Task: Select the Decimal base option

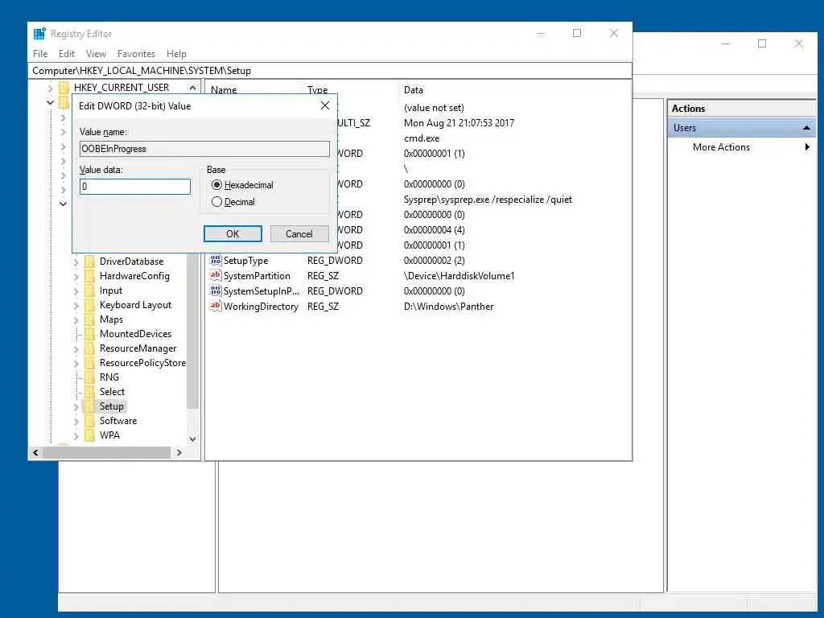Action: click(x=216, y=202)
